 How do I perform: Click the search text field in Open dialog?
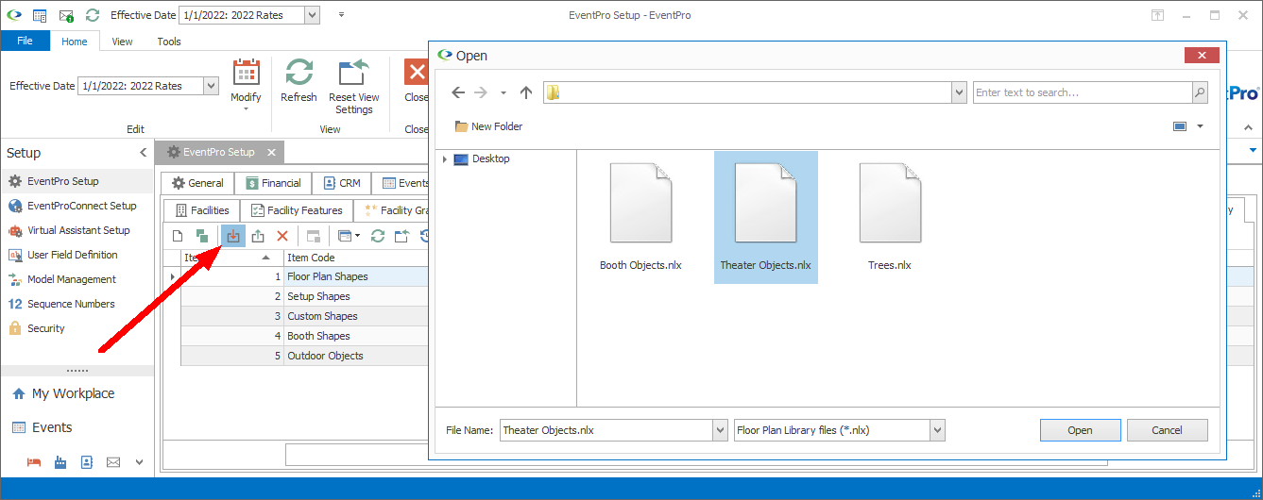pos(1082,92)
